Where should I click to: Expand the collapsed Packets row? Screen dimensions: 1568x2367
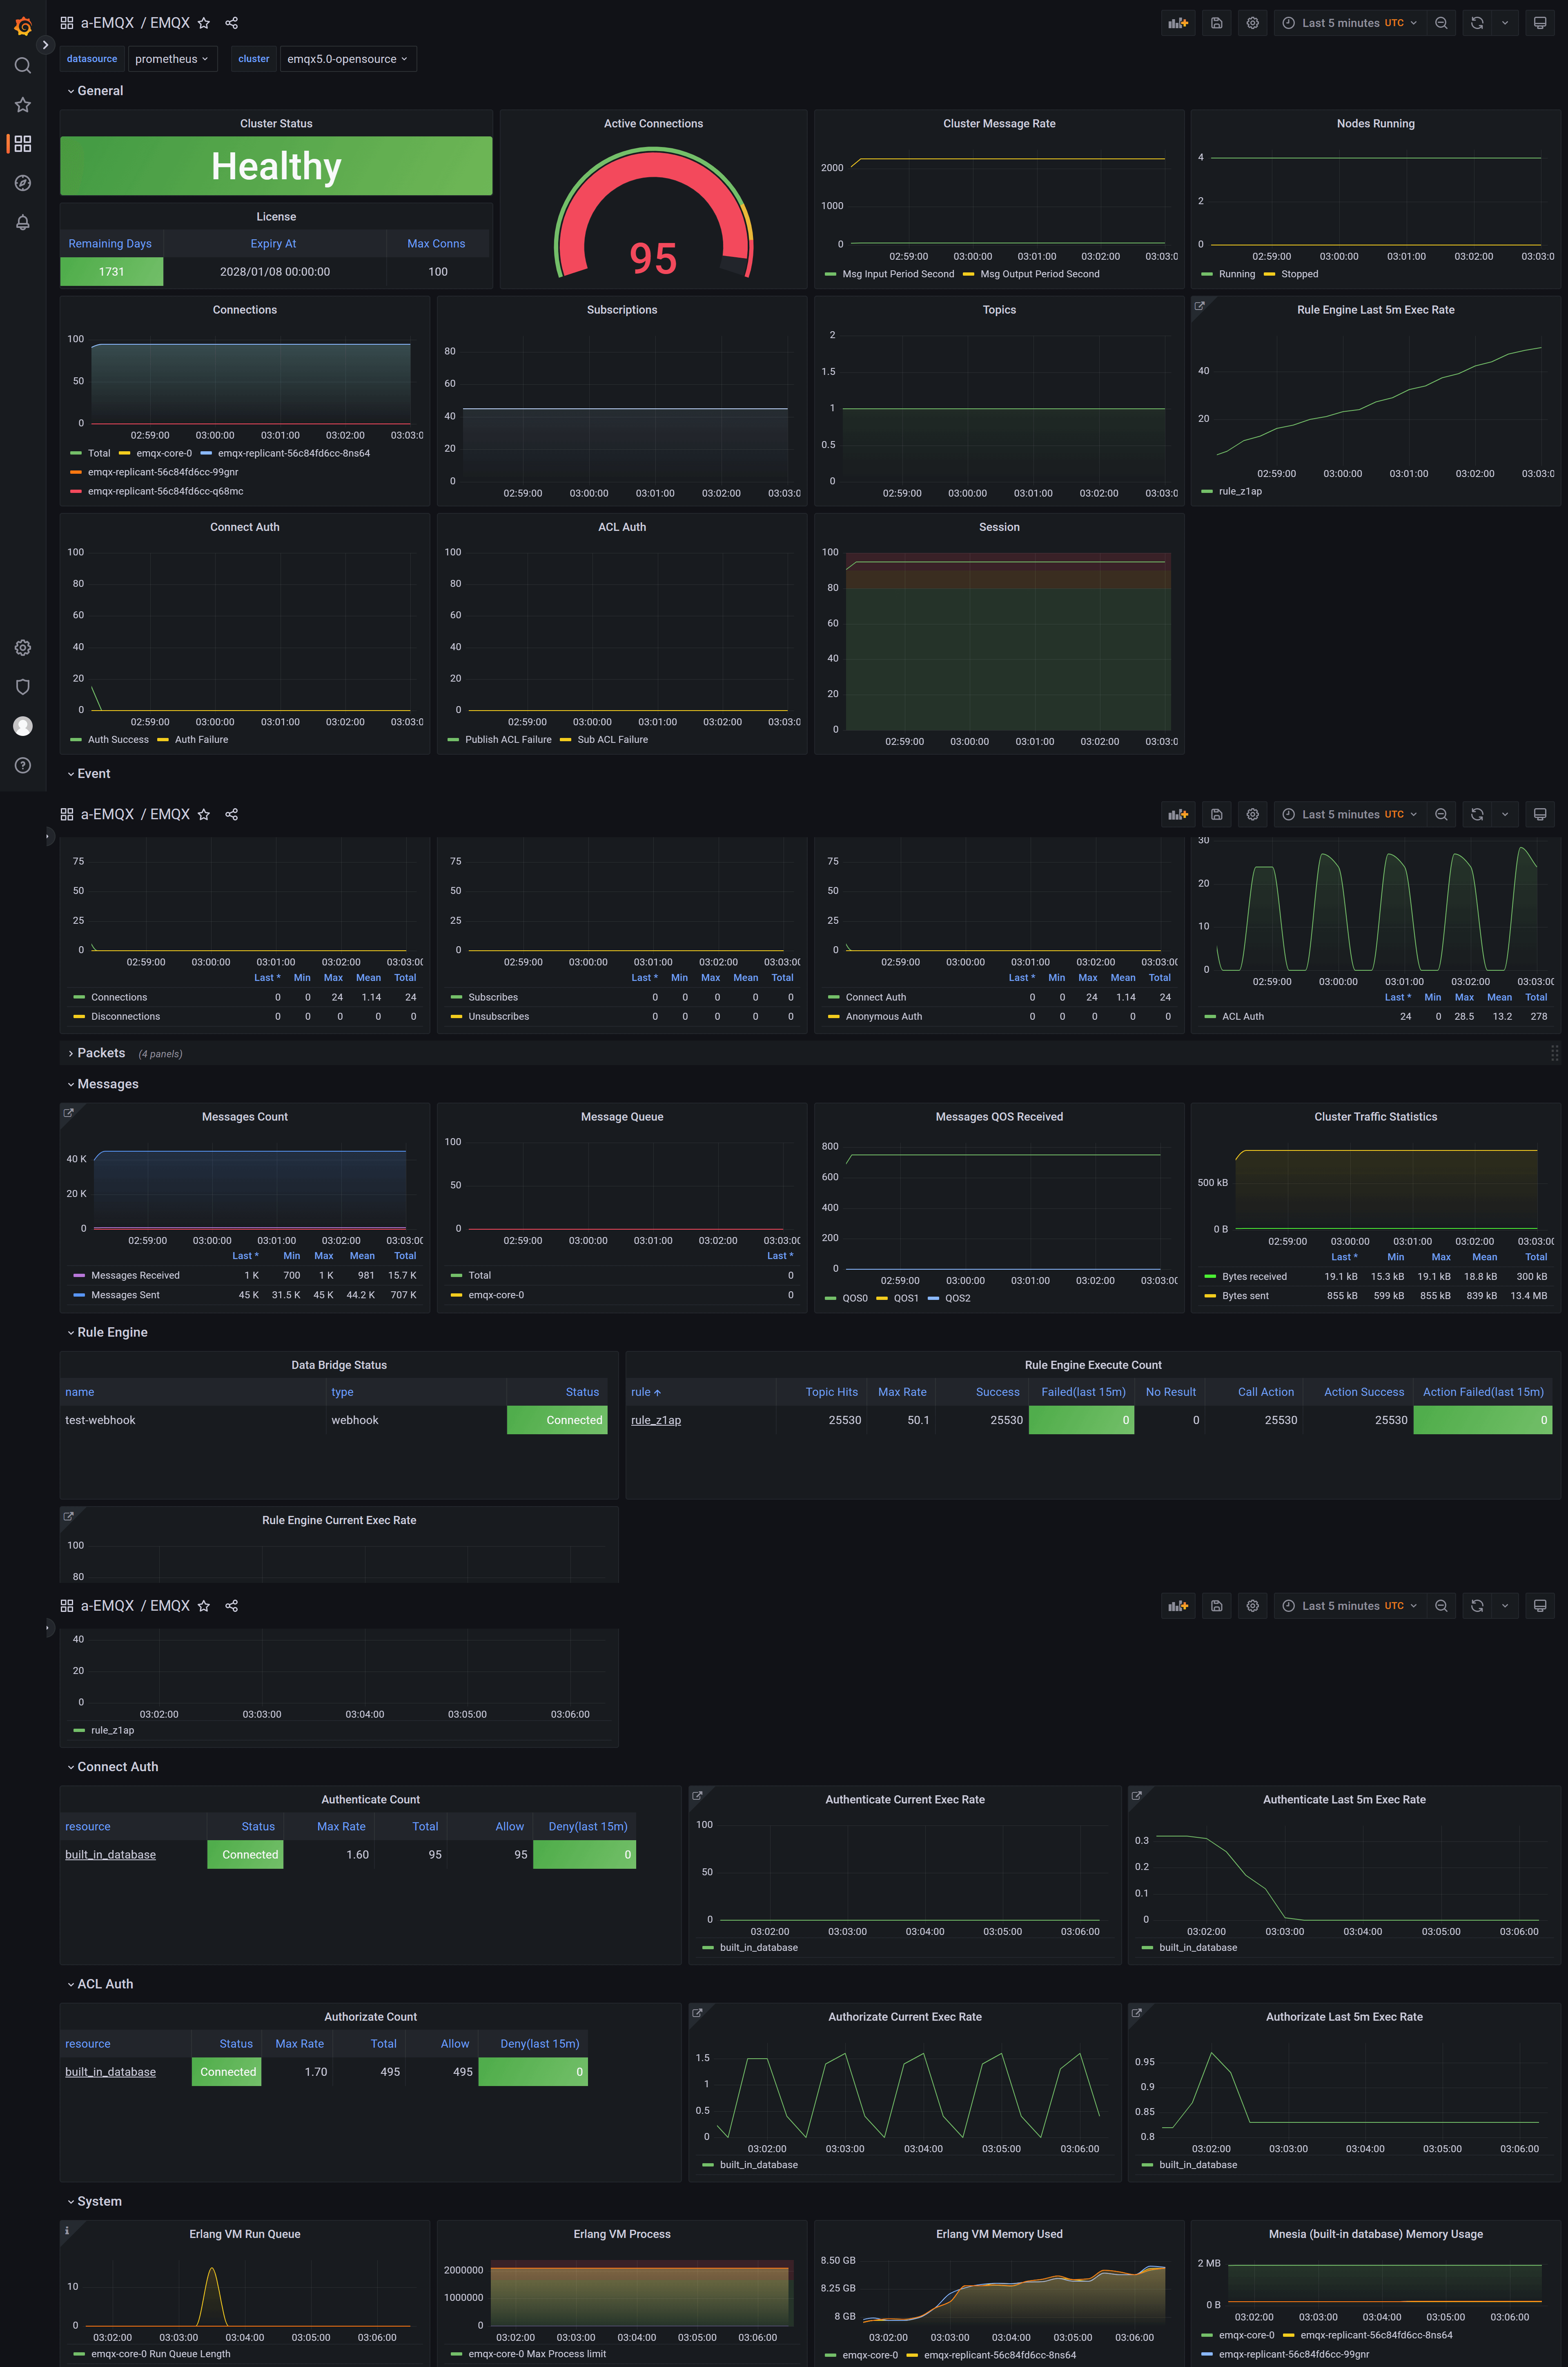[101, 1053]
